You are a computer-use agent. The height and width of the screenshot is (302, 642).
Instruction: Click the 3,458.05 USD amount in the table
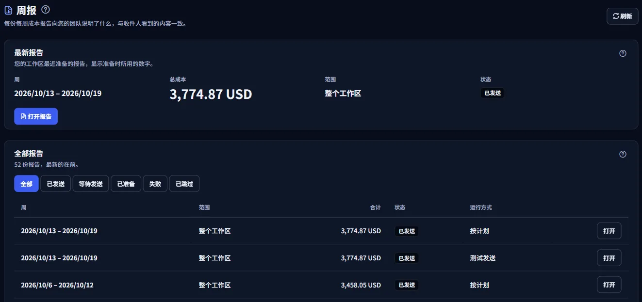click(361, 285)
